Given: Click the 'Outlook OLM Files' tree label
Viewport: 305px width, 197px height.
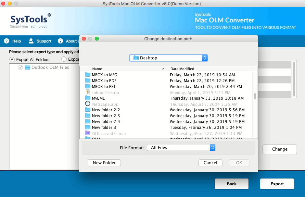Looking at the screenshot, I should [x=50, y=67].
